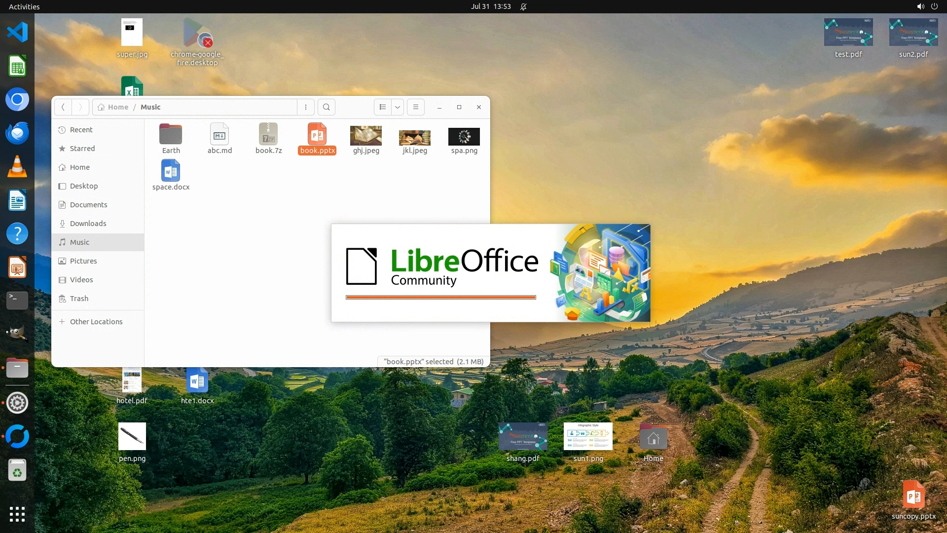Viewport: 947px width, 533px height.
Task: Open the search icon in Files toolbar
Action: pos(326,107)
